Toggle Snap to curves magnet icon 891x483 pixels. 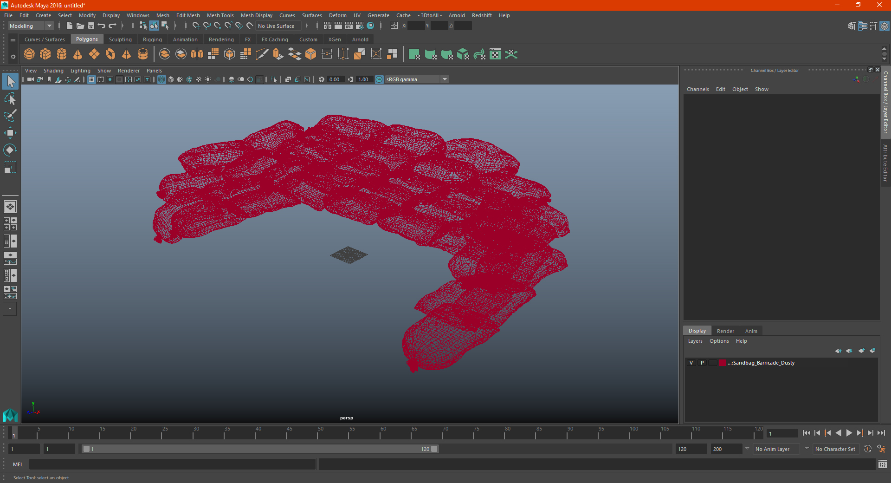pos(207,26)
